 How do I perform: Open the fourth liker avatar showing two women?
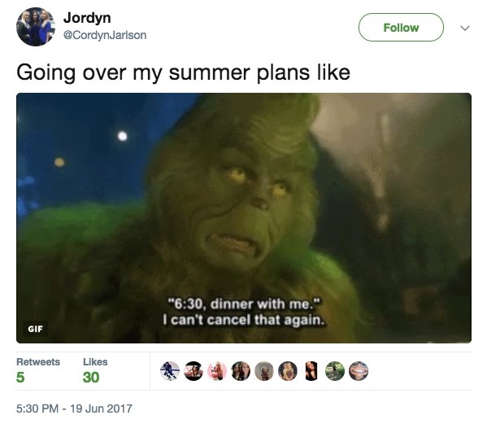[x=241, y=371]
